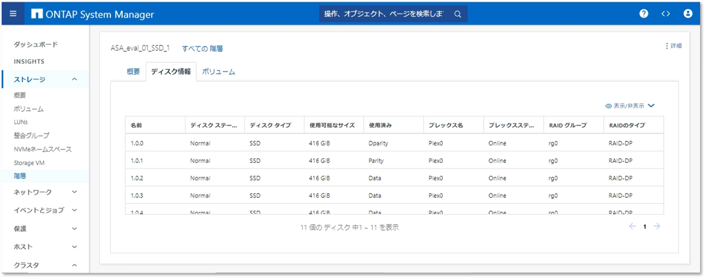The width and height of the screenshot is (705, 278).
Task: Open 整合グループ in the sidebar
Action: 31,135
